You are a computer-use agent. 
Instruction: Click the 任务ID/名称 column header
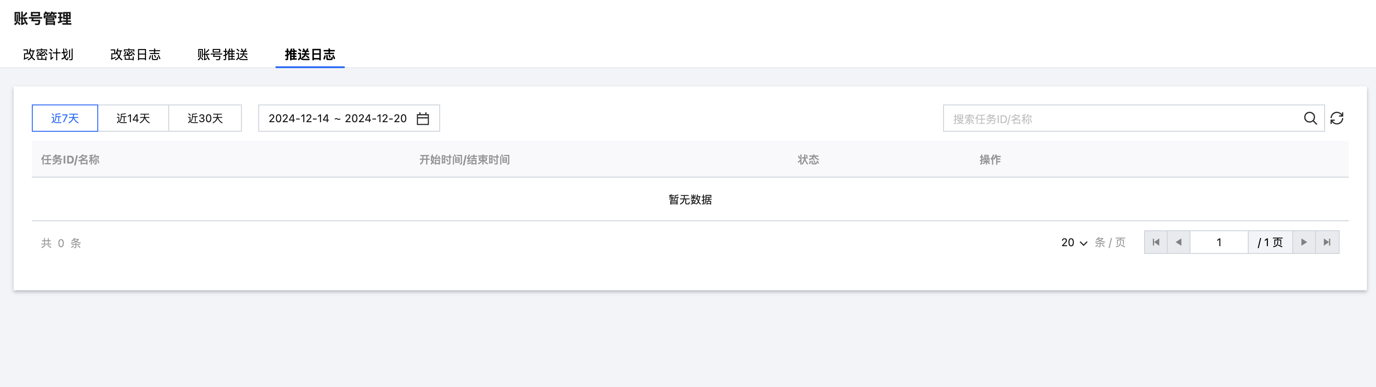[70, 159]
